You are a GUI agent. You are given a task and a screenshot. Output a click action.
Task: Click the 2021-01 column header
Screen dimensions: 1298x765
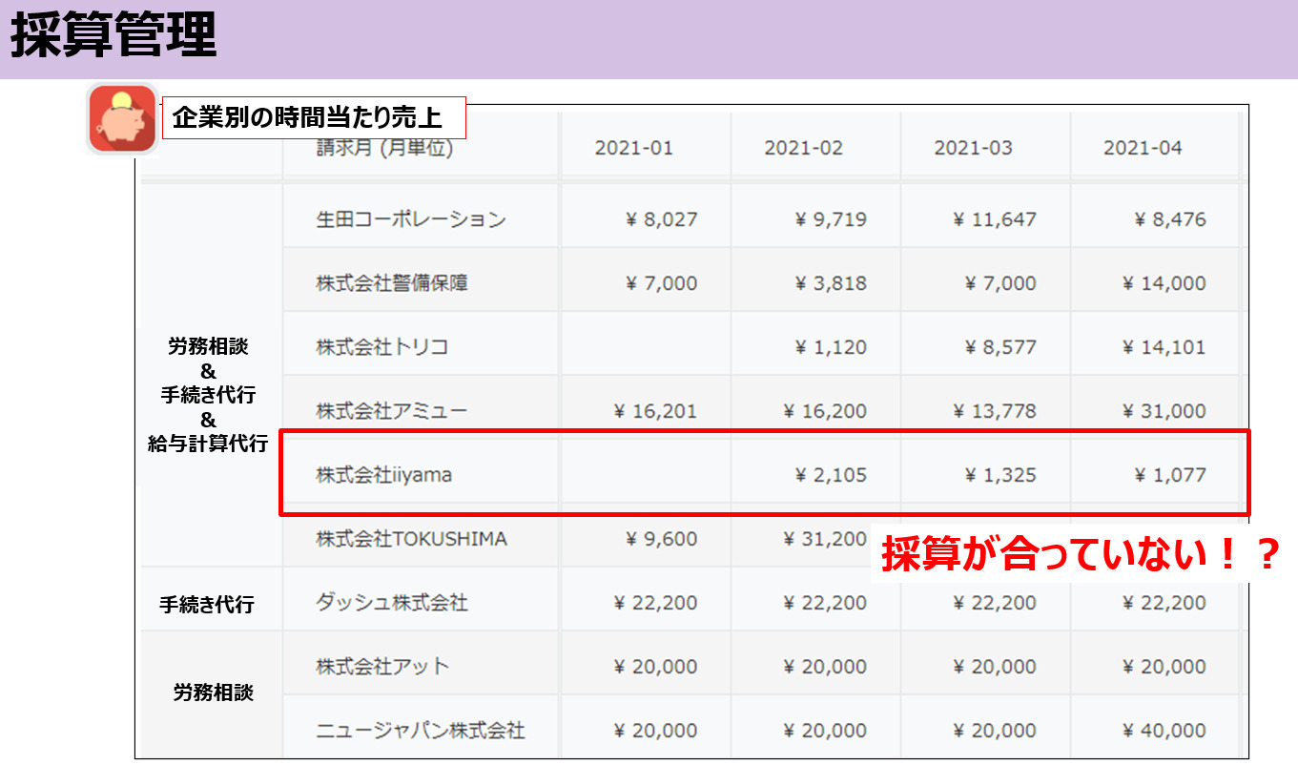[633, 148]
